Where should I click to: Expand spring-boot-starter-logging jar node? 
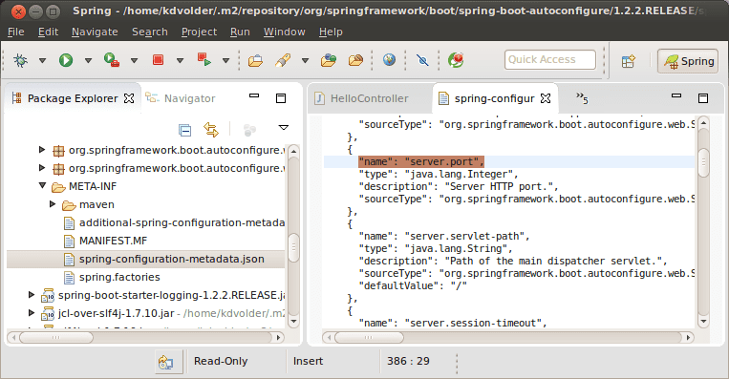pyautogui.click(x=32, y=294)
